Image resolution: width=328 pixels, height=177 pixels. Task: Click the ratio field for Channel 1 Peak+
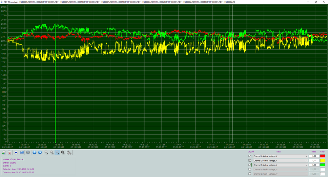pyautogui.click(x=314, y=169)
